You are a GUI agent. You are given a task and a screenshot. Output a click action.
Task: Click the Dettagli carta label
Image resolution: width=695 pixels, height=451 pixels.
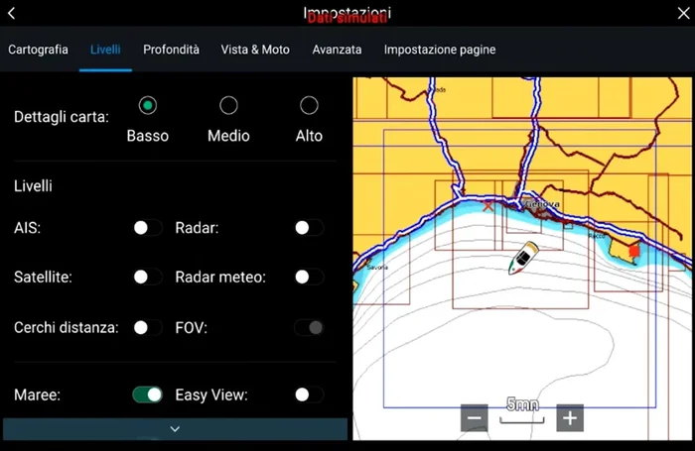coord(62,117)
